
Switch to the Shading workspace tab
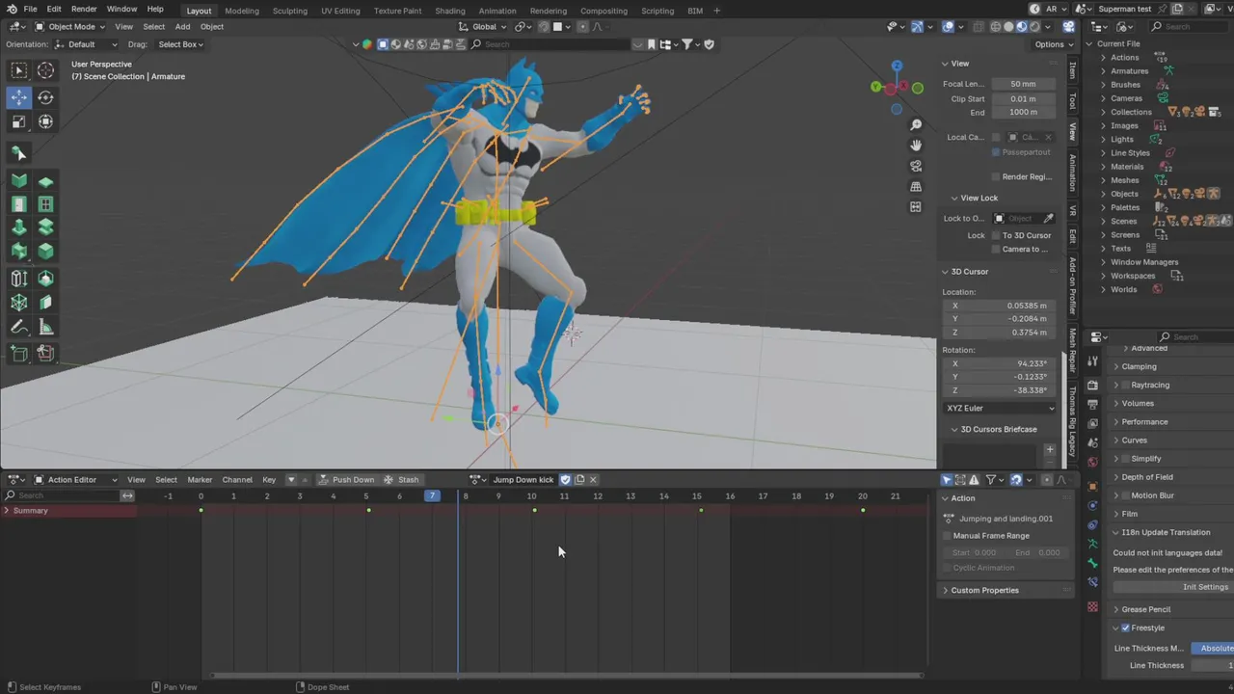coord(449,11)
